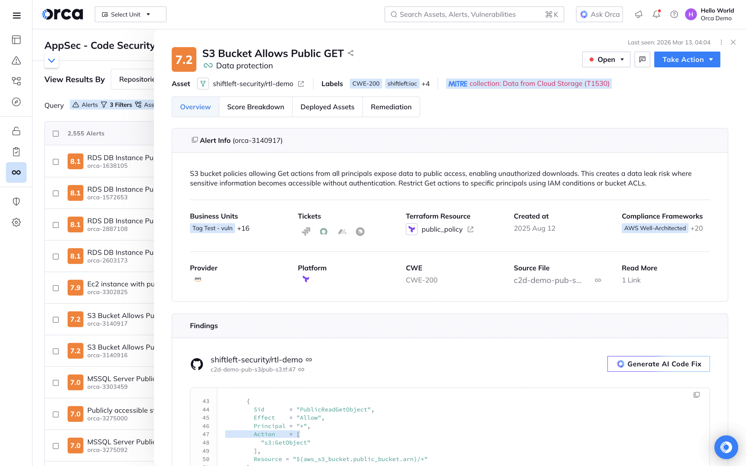Click the GitHub logo in Findings
746x466 pixels.
(x=197, y=364)
